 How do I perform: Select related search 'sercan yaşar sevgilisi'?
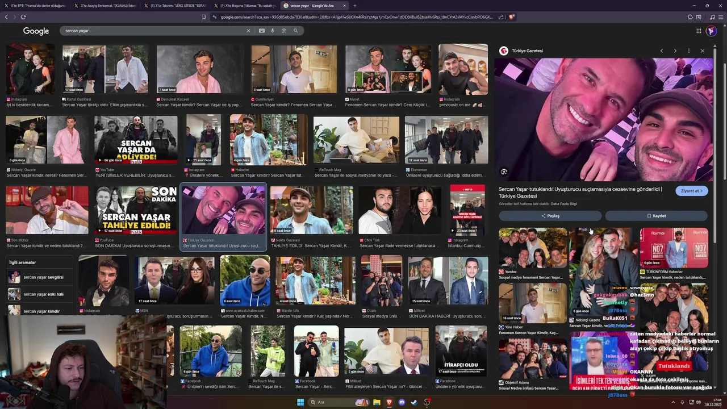point(40,277)
